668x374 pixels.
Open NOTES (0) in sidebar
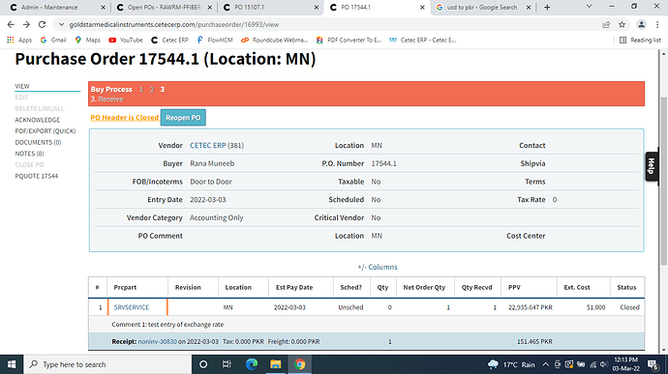(x=29, y=154)
